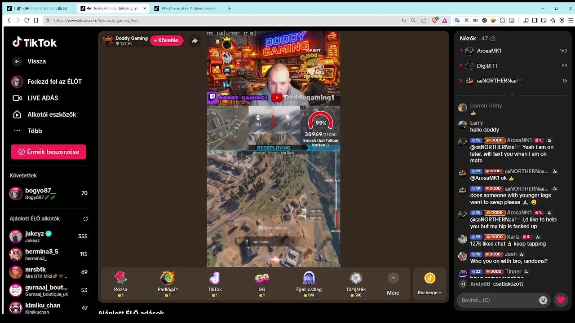
Task: Open the Brave VPN icon
Action: tap(562, 20)
